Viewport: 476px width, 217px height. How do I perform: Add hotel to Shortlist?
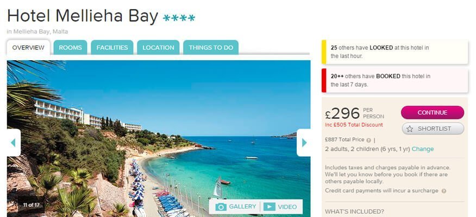433,129
